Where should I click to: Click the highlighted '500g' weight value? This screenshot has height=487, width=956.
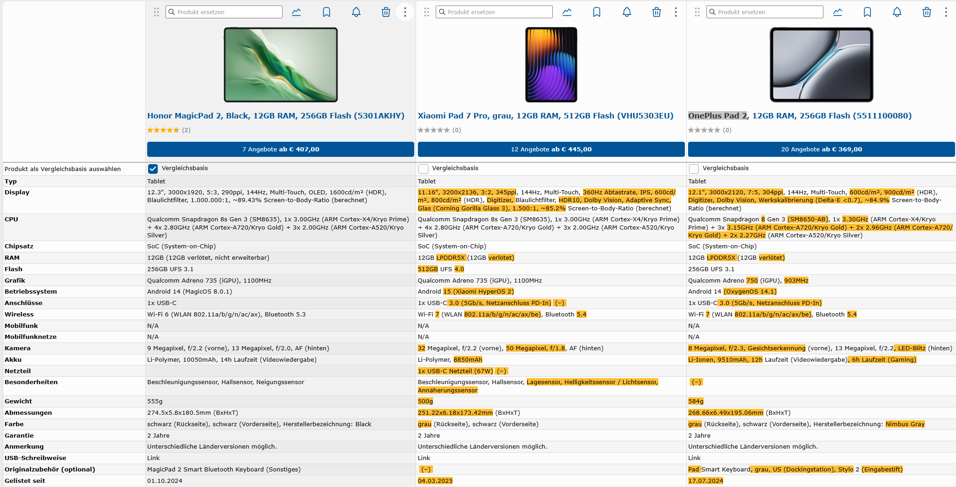[x=425, y=401]
